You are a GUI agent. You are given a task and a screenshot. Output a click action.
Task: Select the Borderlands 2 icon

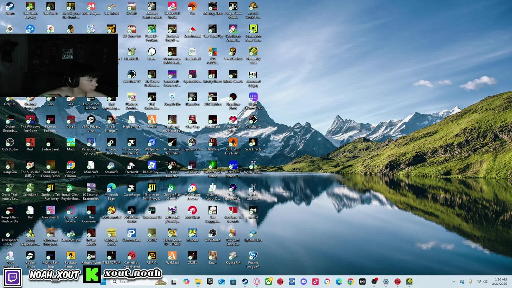[111, 213]
